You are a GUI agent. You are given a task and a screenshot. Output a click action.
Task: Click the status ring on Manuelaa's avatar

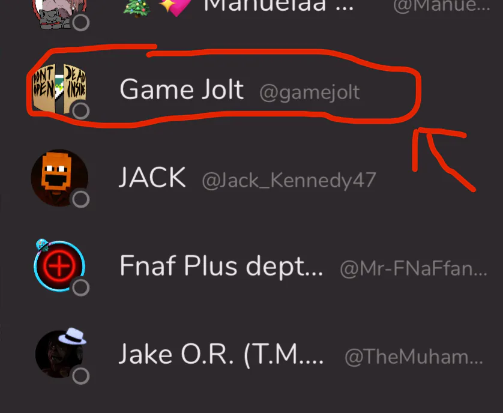click(x=81, y=22)
